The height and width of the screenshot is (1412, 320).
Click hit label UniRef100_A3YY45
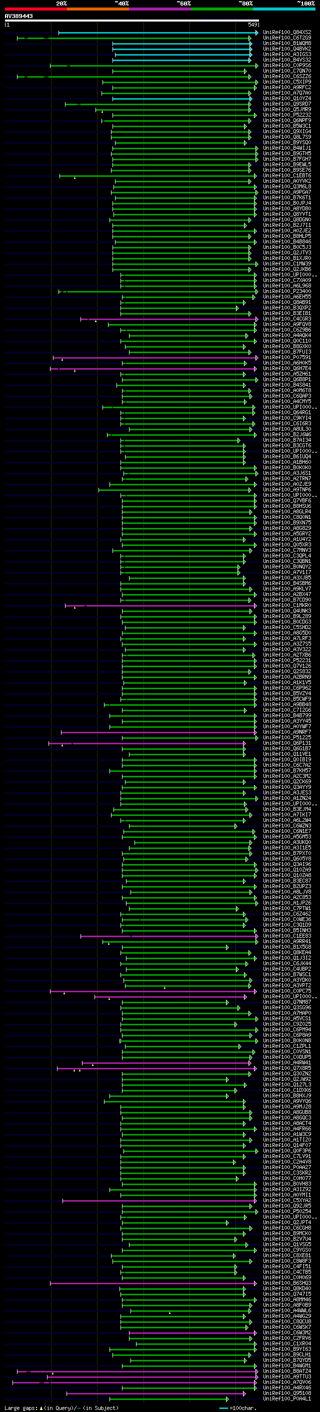(287, 721)
